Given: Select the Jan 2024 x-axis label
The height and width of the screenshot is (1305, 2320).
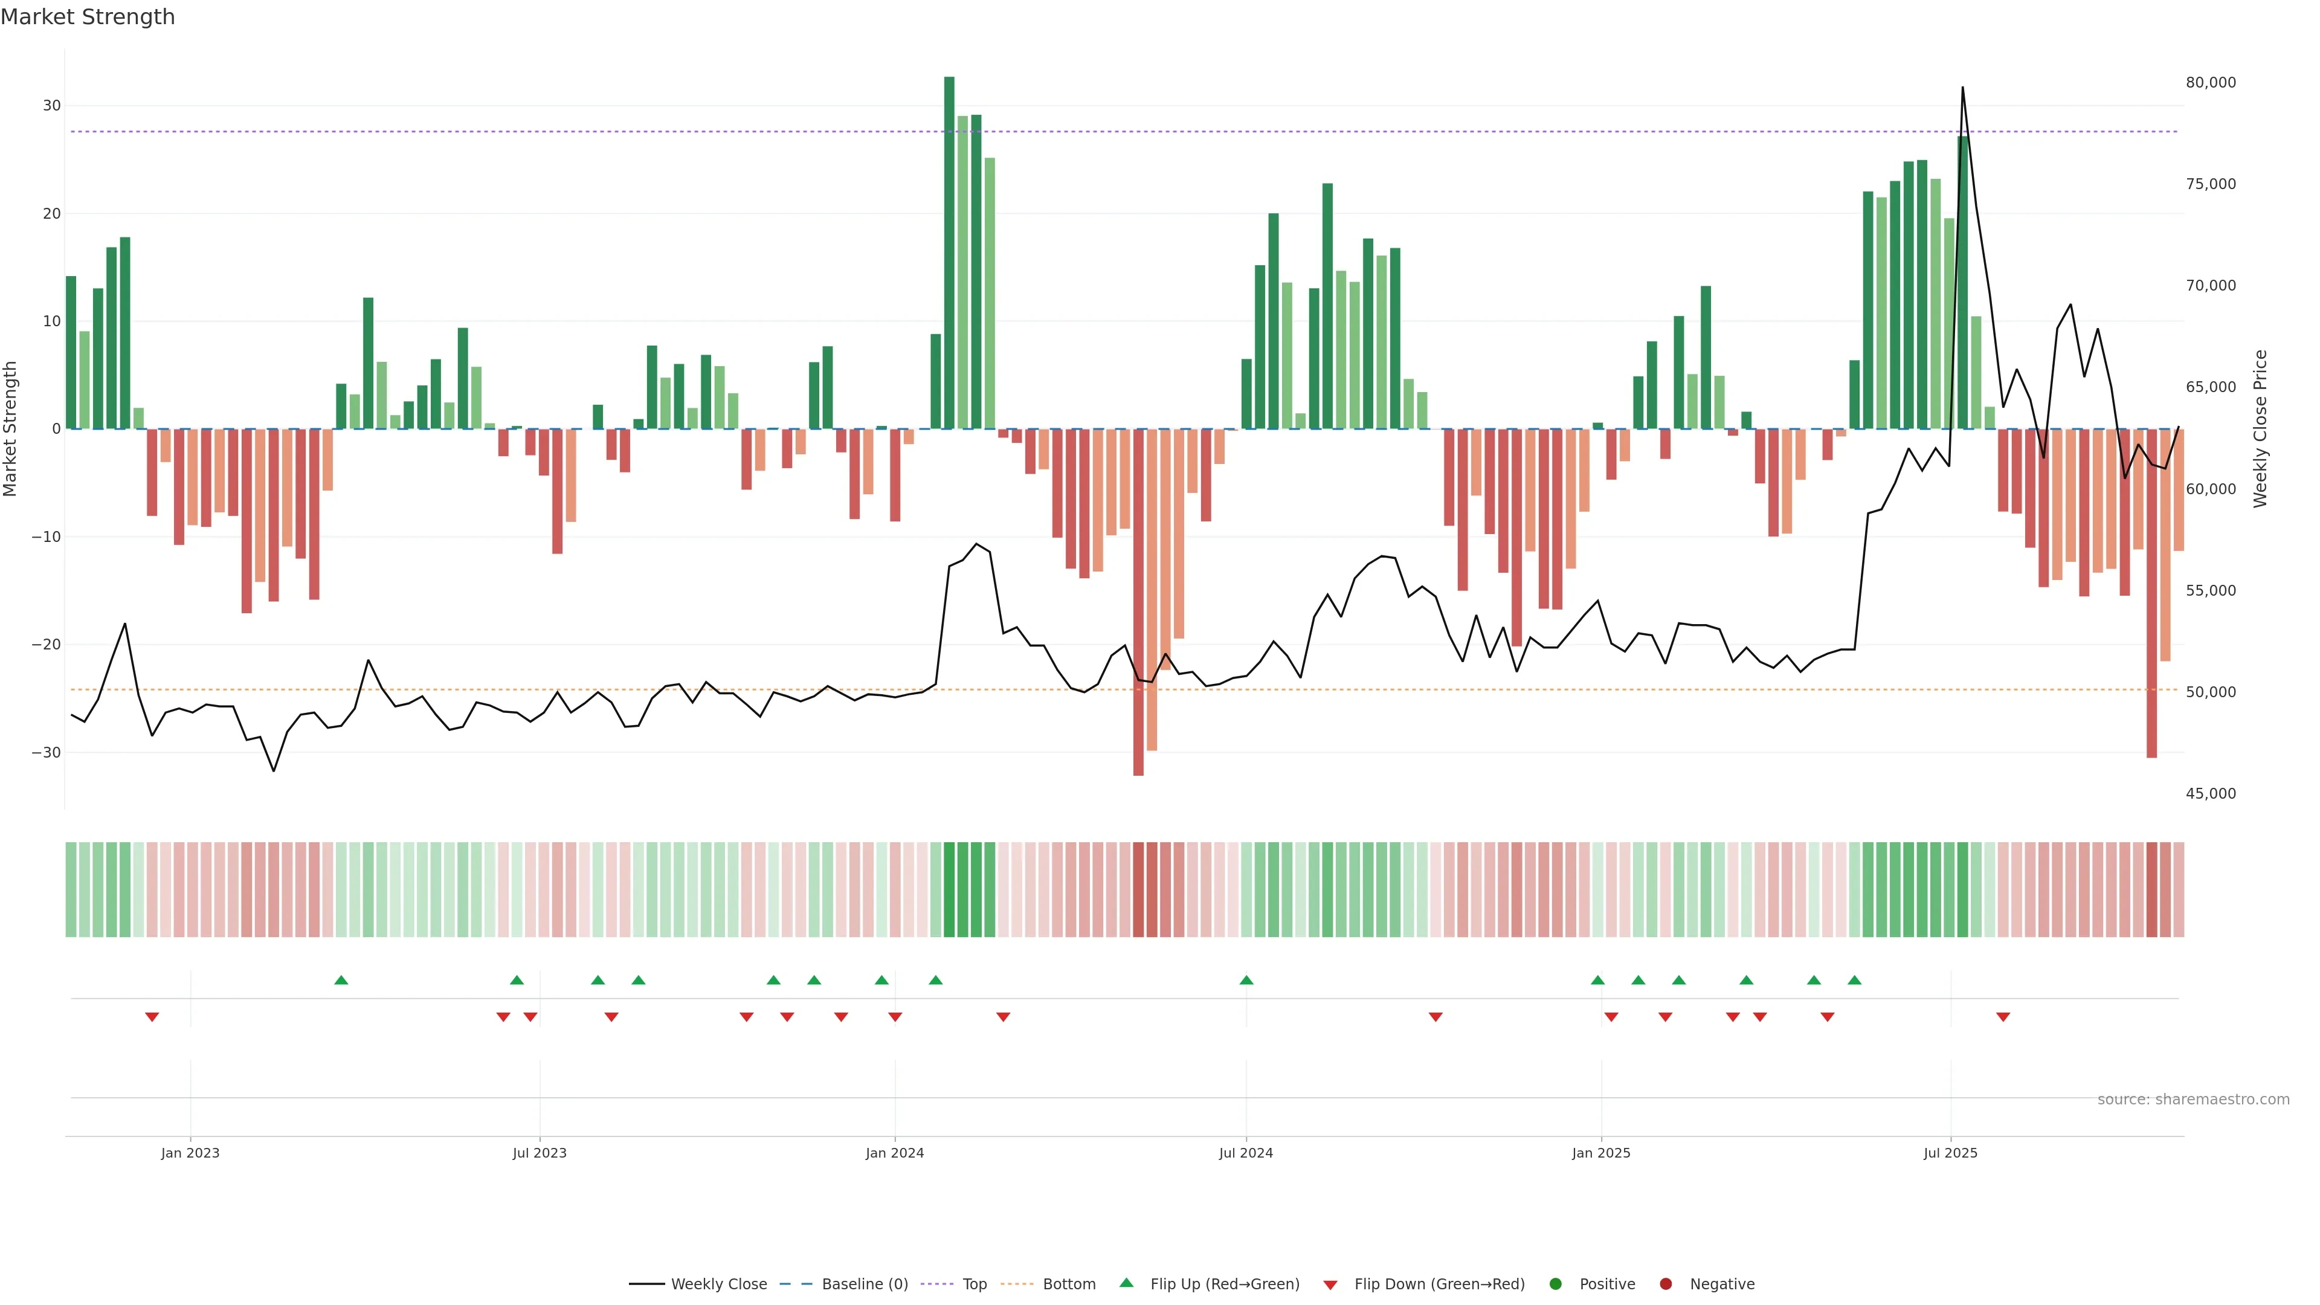Looking at the screenshot, I should (x=894, y=1153).
